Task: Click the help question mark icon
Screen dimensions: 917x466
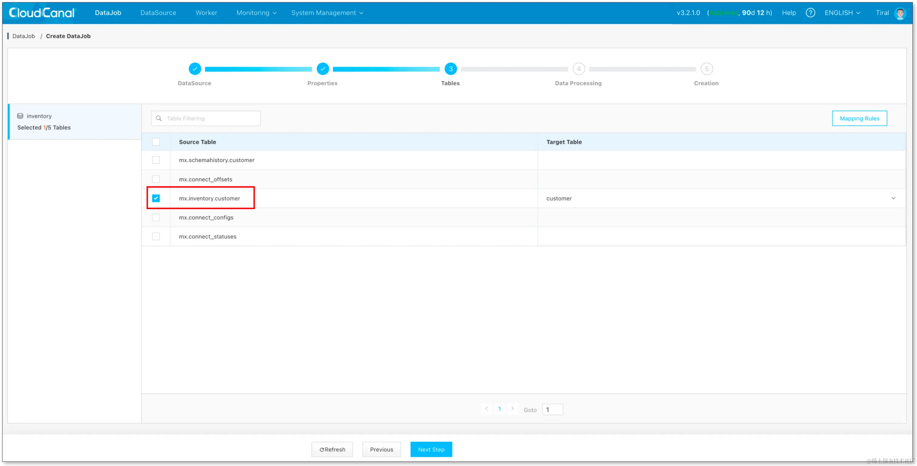Action: (810, 13)
